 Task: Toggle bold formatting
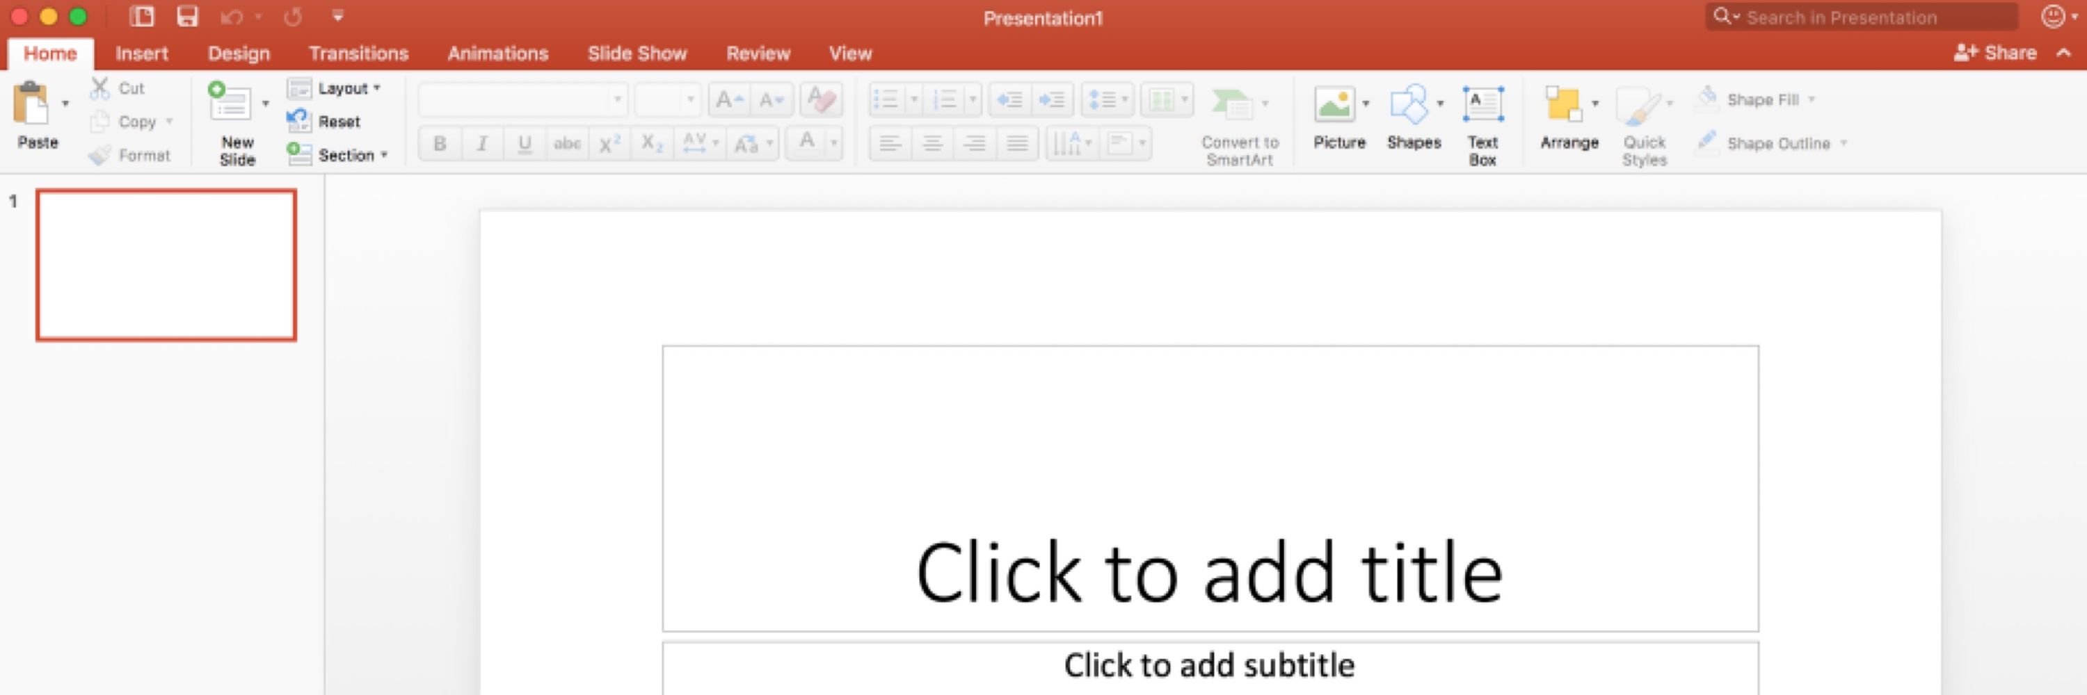click(440, 144)
